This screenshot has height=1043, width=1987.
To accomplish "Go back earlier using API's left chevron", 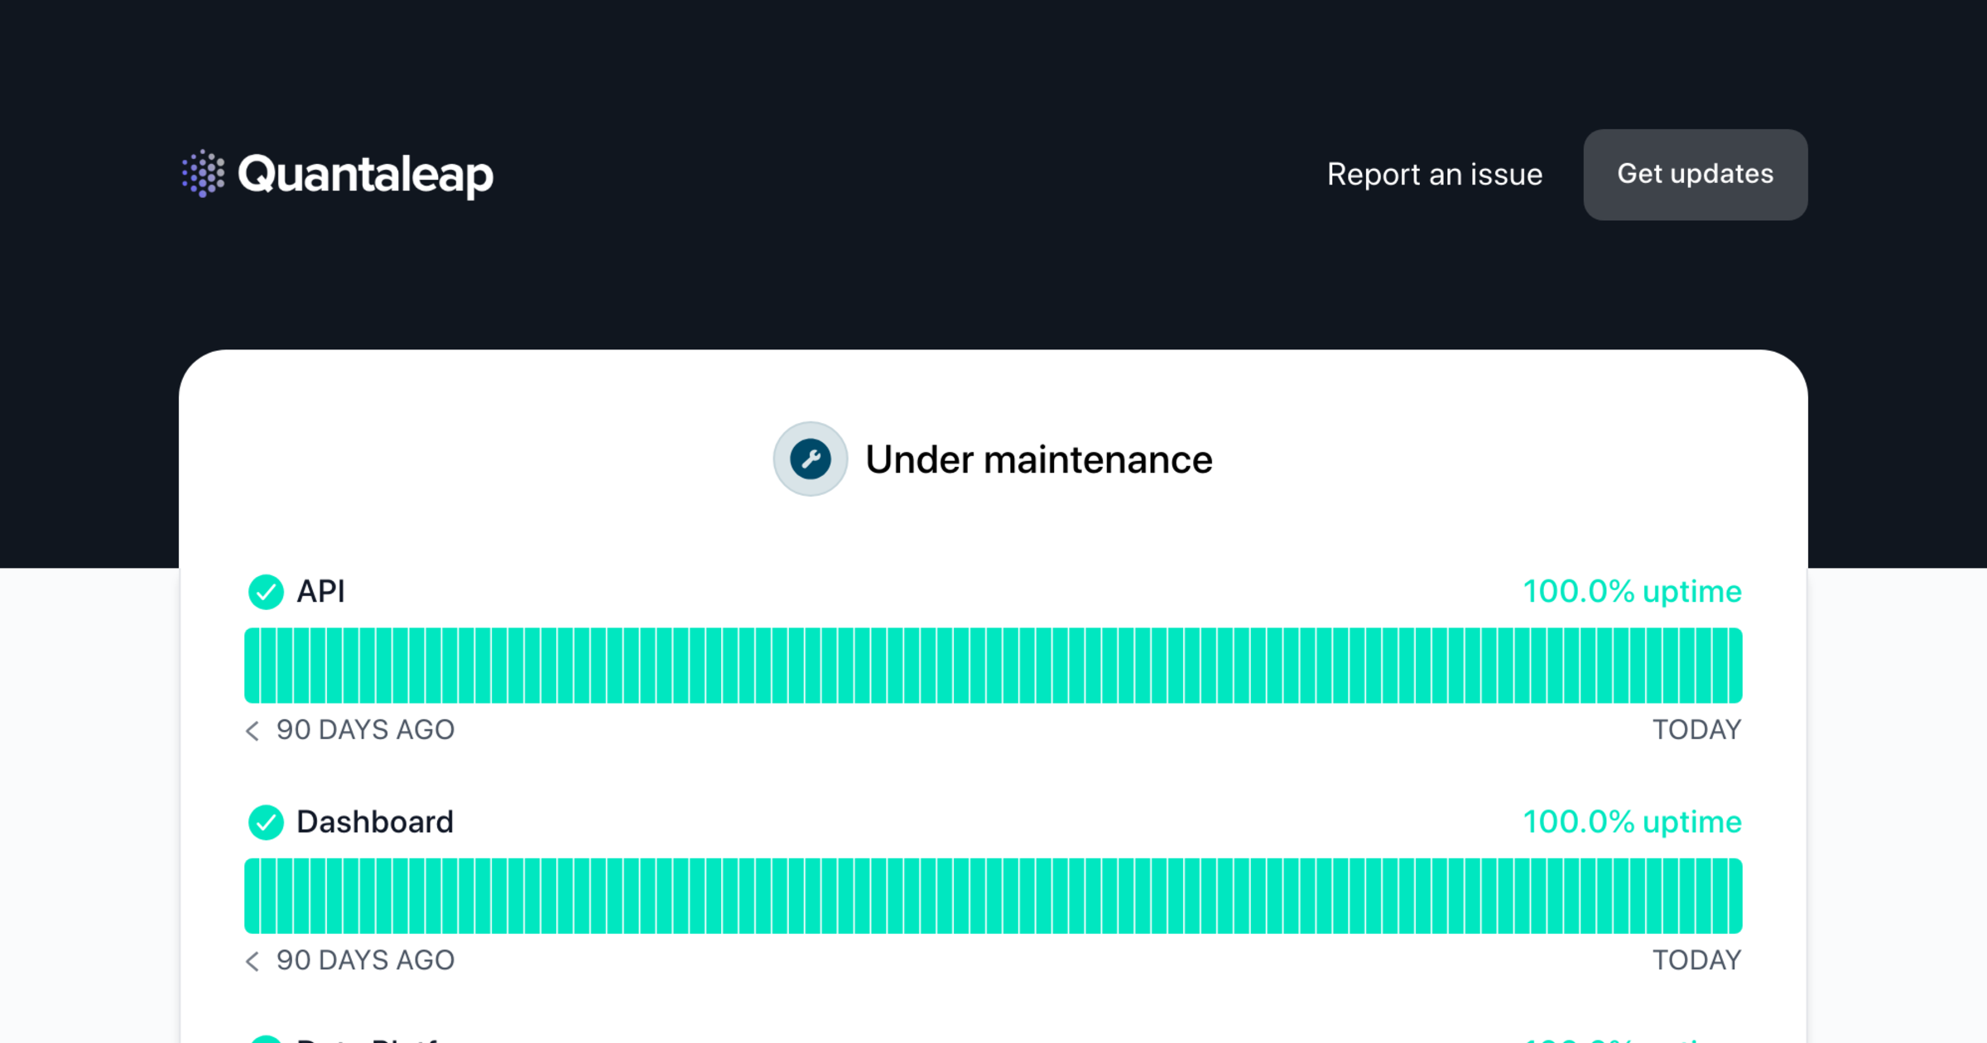I will (253, 730).
